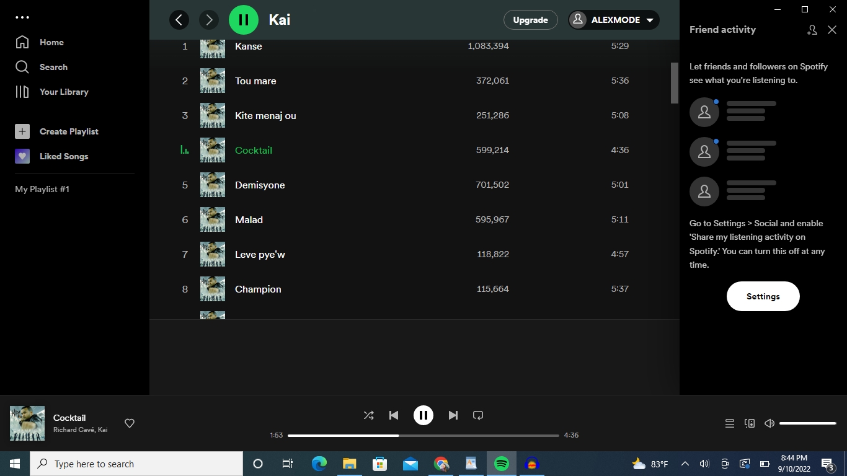
Task: Pause using green header button
Action: click(244, 20)
